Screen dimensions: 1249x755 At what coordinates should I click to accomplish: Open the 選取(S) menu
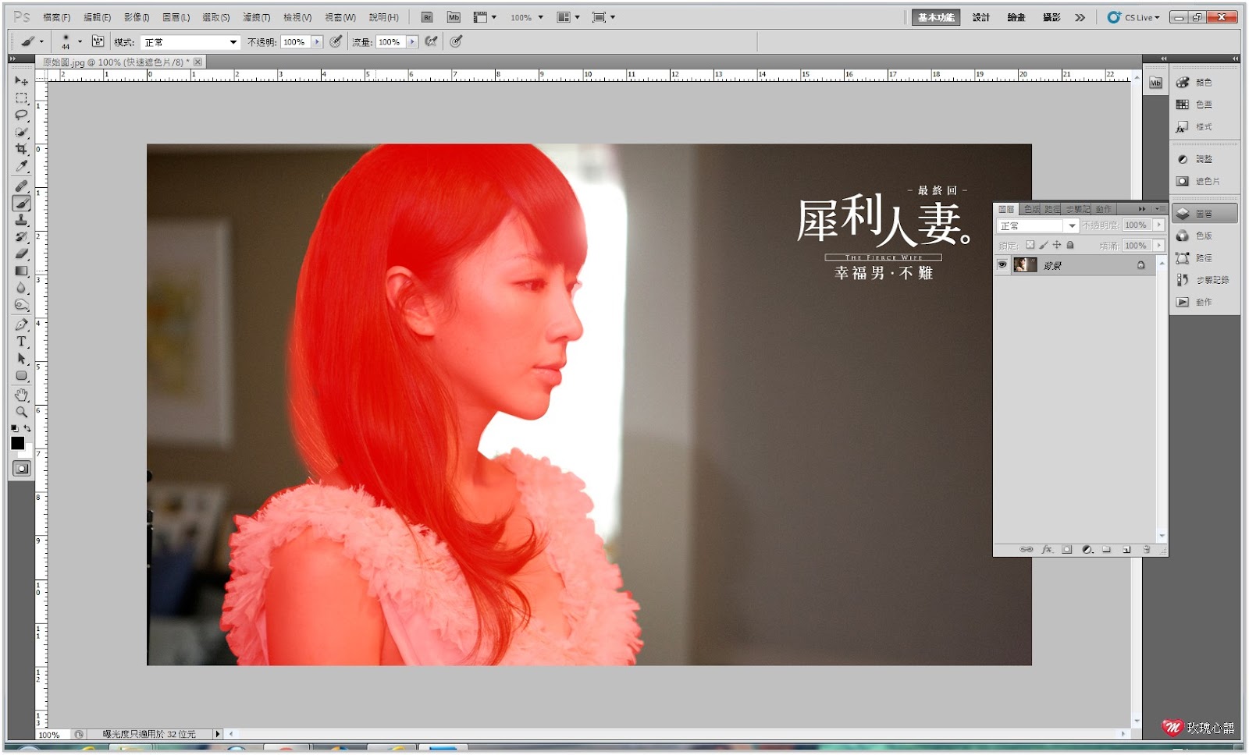tap(216, 17)
